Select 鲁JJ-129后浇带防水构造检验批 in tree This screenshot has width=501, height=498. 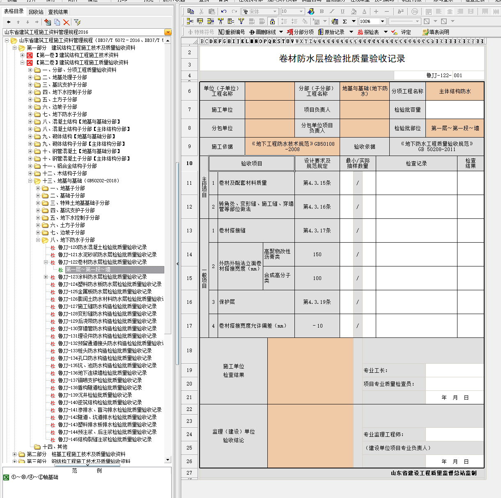pyautogui.click(x=107, y=321)
